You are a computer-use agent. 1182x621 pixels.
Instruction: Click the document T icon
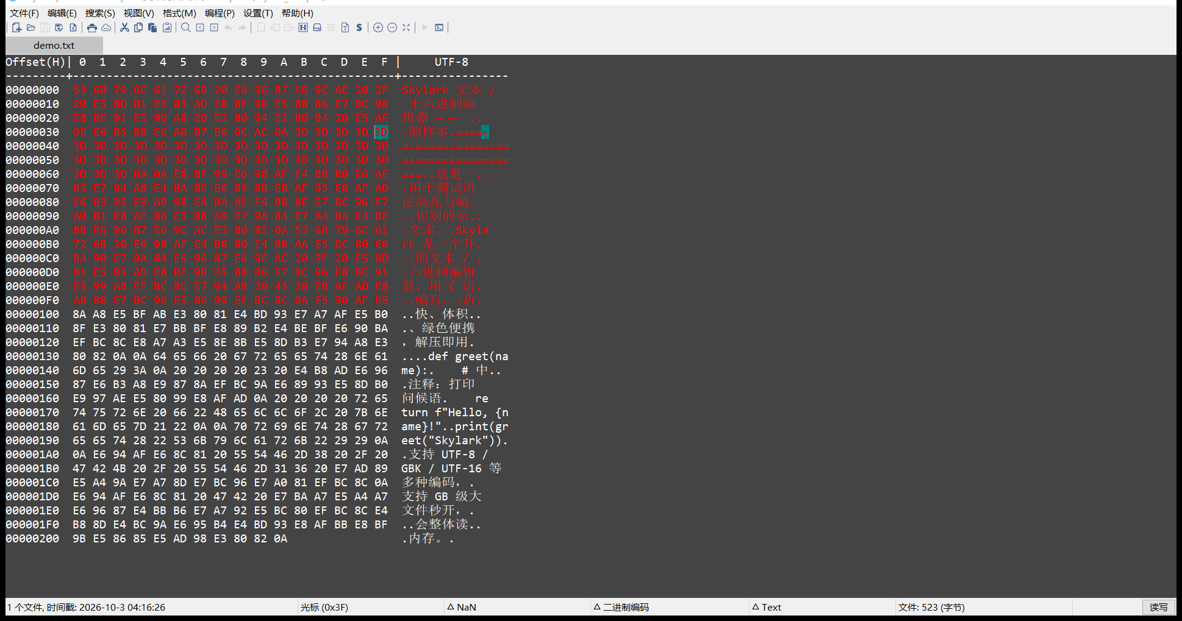click(345, 27)
